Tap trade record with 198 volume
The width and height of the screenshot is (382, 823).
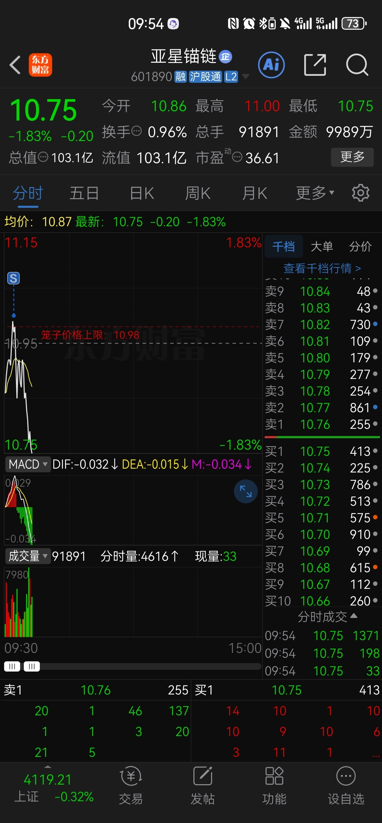click(322, 653)
